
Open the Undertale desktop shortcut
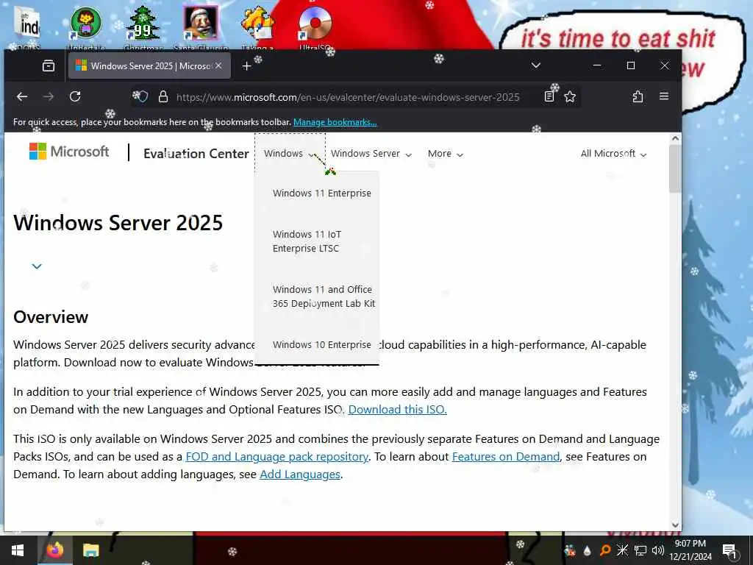pyautogui.click(x=86, y=28)
